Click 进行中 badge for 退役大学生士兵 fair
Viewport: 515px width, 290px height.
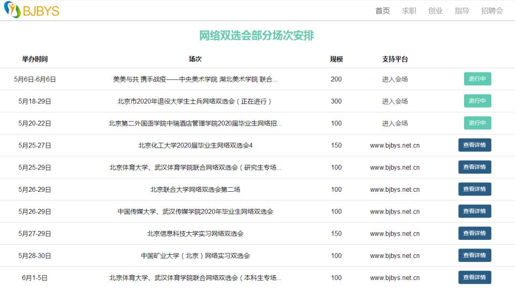[477, 101]
